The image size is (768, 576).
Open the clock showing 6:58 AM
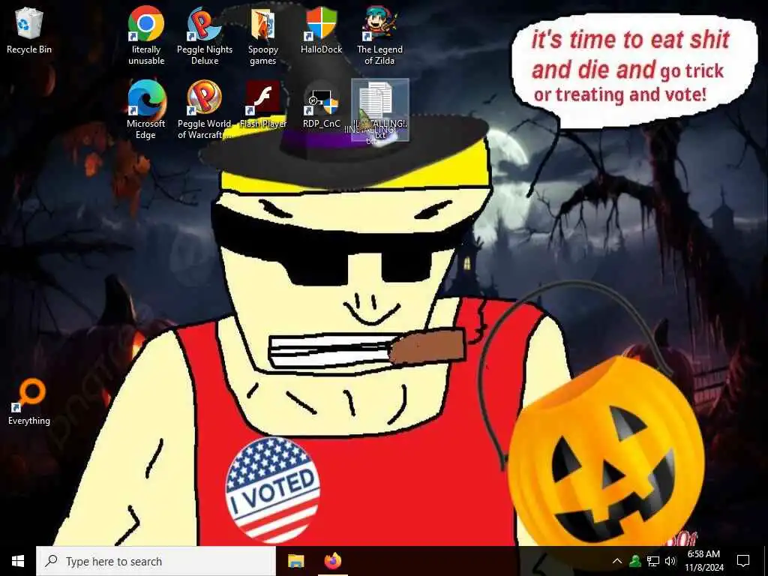pyautogui.click(x=703, y=561)
